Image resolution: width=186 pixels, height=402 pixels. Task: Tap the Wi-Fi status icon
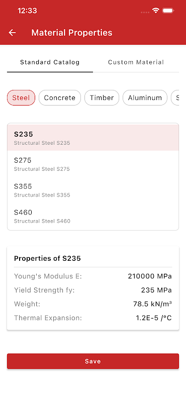point(155,11)
